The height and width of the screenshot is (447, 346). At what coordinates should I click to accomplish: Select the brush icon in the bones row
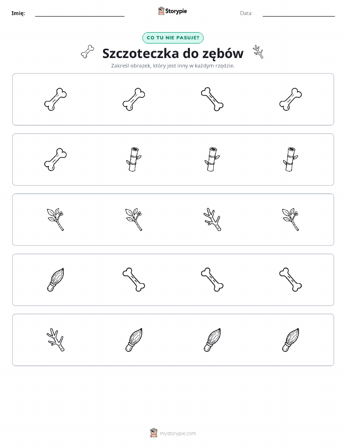(55, 280)
